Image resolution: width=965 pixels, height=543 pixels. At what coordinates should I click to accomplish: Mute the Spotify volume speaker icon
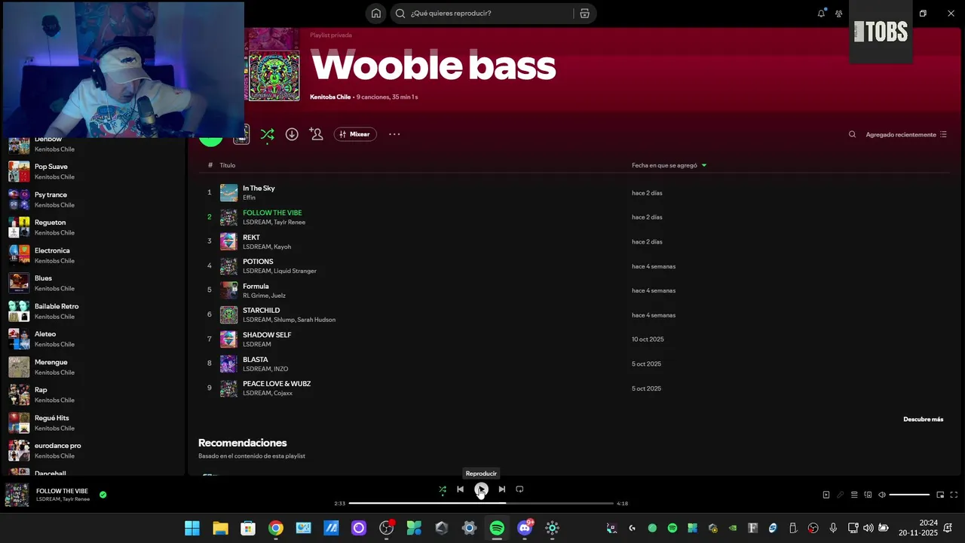coord(882,495)
